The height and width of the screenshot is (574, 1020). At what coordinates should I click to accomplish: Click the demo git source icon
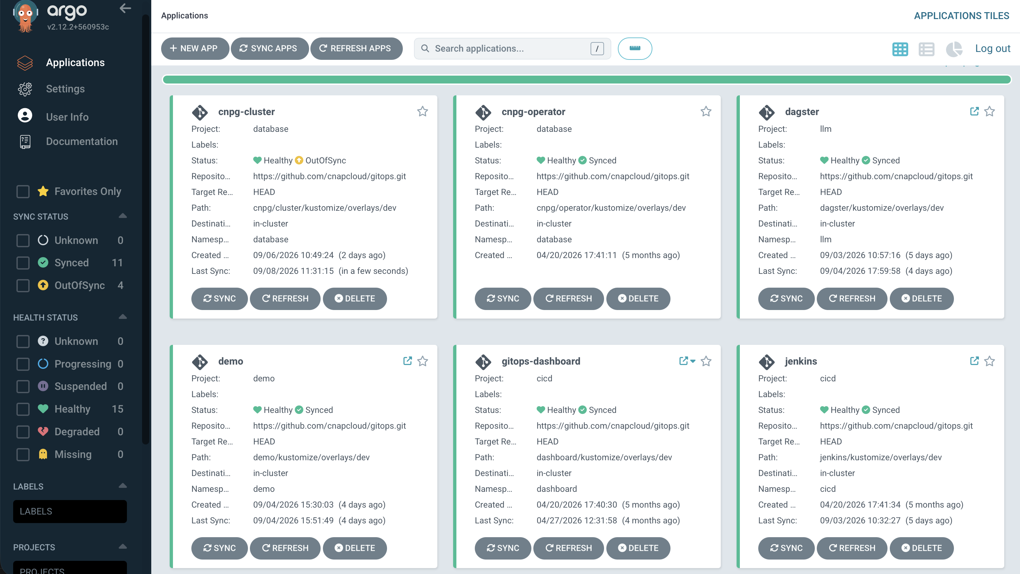[200, 362]
